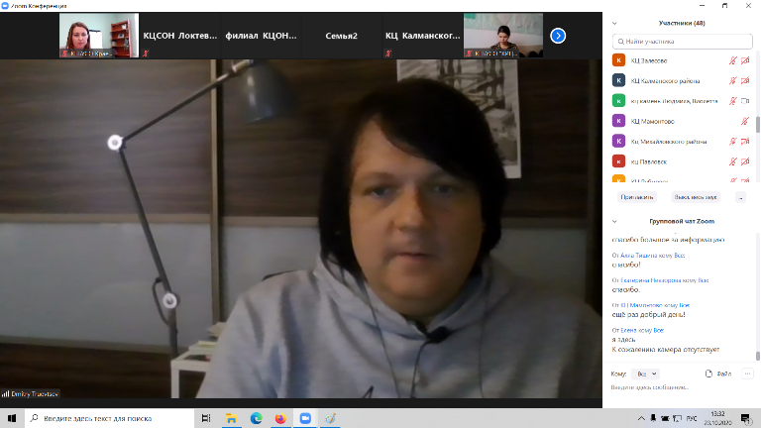Click avatar of КЦ Калманского района in list
Screen dimensions: 761x428
point(618,80)
